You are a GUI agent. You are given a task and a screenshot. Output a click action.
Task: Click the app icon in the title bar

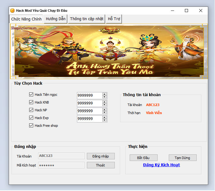point(12,11)
